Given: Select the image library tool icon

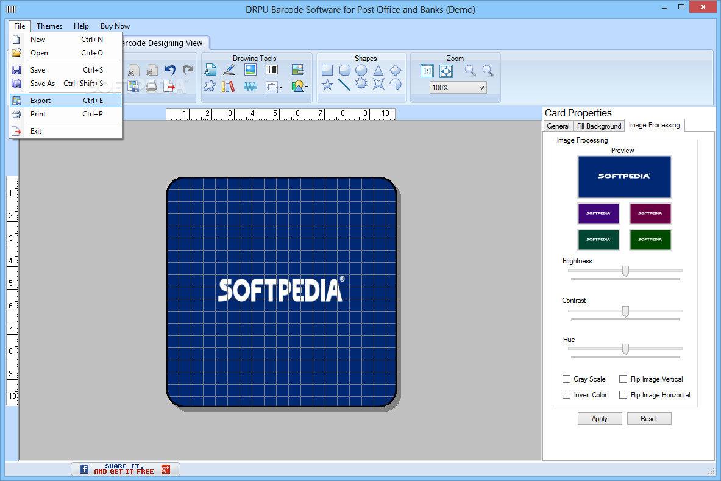Looking at the screenshot, I should click(x=297, y=70).
